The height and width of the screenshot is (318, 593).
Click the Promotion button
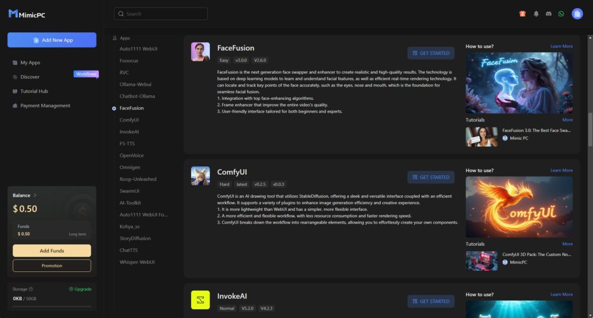click(x=52, y=265)
